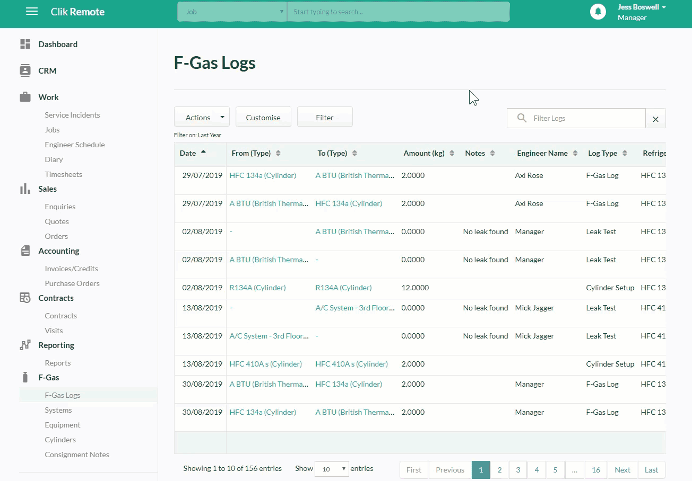Viewport: 692px width, 481px height.
Task: Open Invoices/Credits in sidebar
Action: pos(71,269)
